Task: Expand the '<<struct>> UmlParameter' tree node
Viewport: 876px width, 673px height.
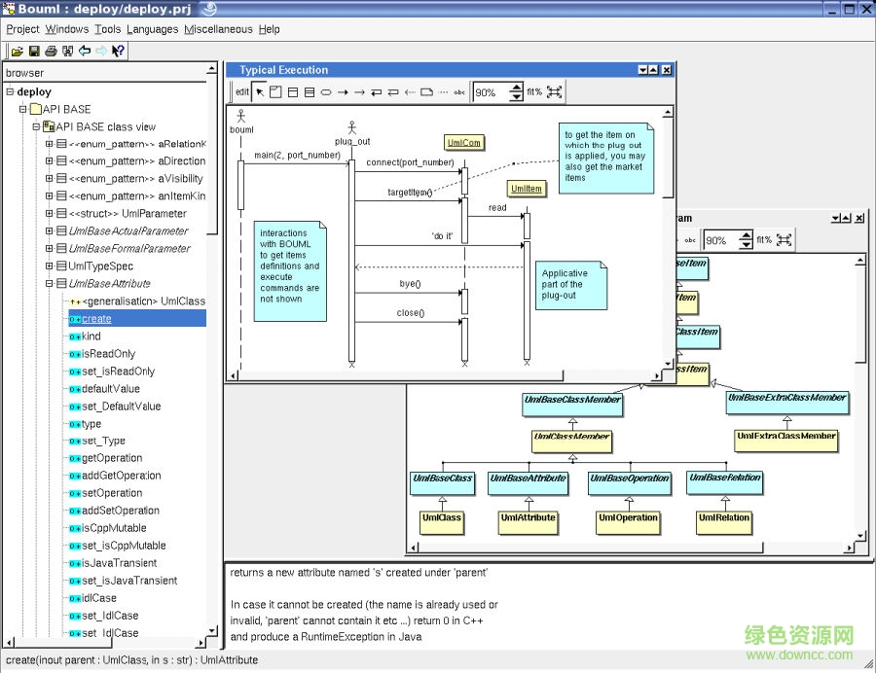Action: pyautogui.click(x=49, y=214)
